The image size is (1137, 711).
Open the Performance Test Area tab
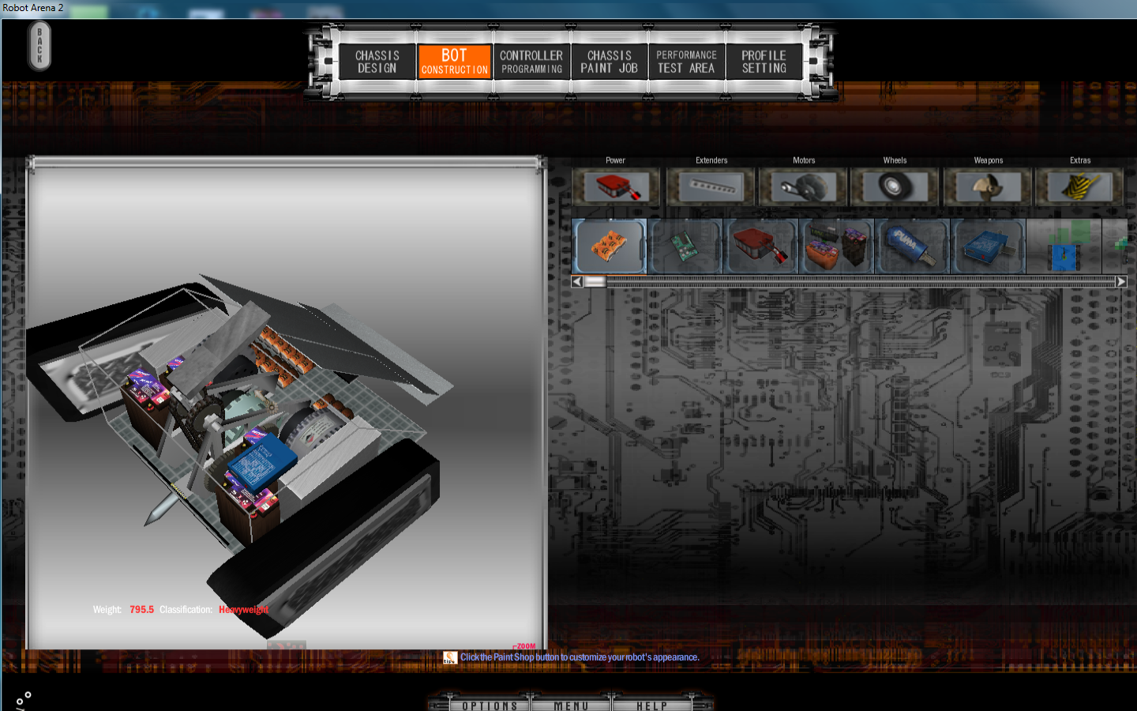(686, 62)
